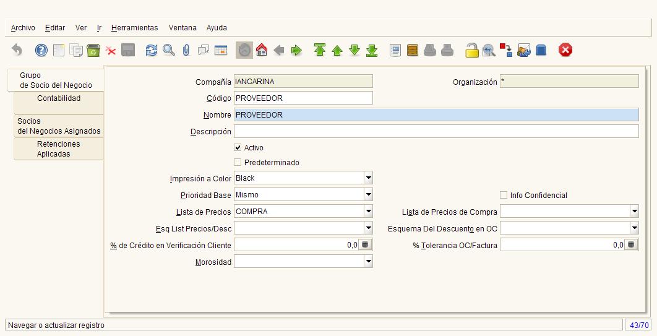Screen dimensions: 657x336
Task: Click the history clock icon
Action: (x=244, y=50)
